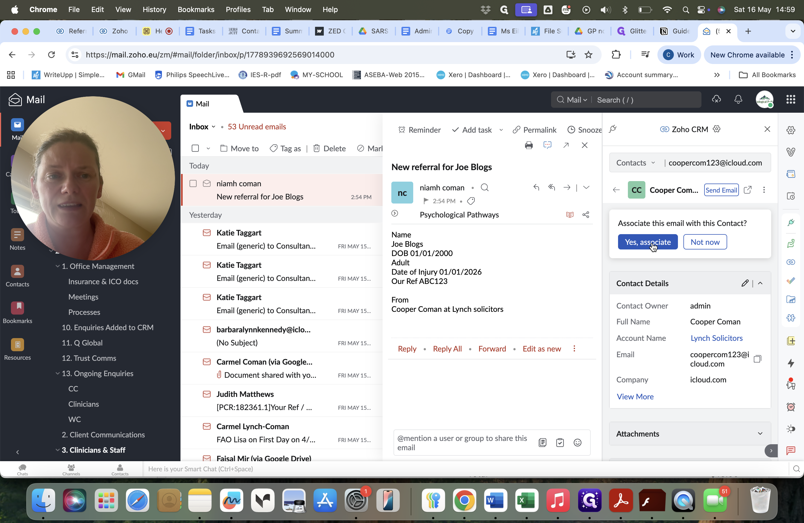Toggle read status of barbaralynnkennedy email

tap(207, 329)
